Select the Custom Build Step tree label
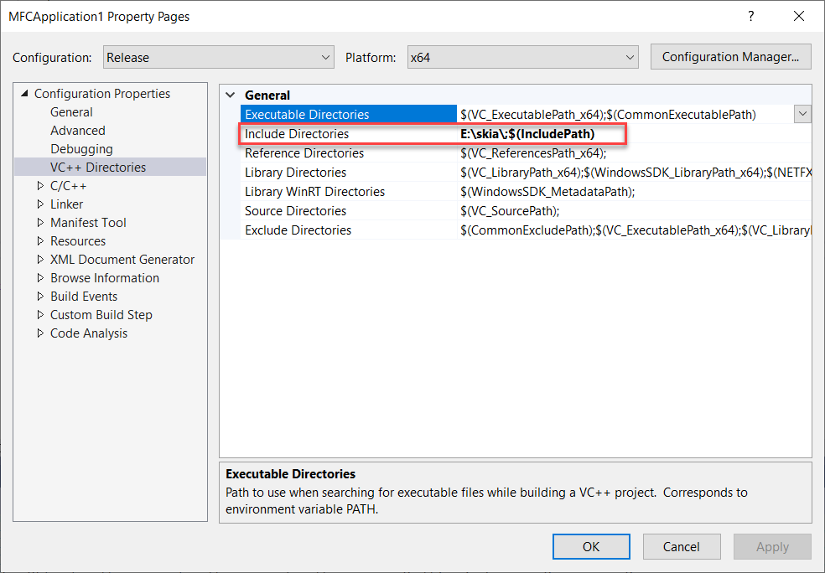This screenshot has height=573, width=825. click(x=101, y=314)
